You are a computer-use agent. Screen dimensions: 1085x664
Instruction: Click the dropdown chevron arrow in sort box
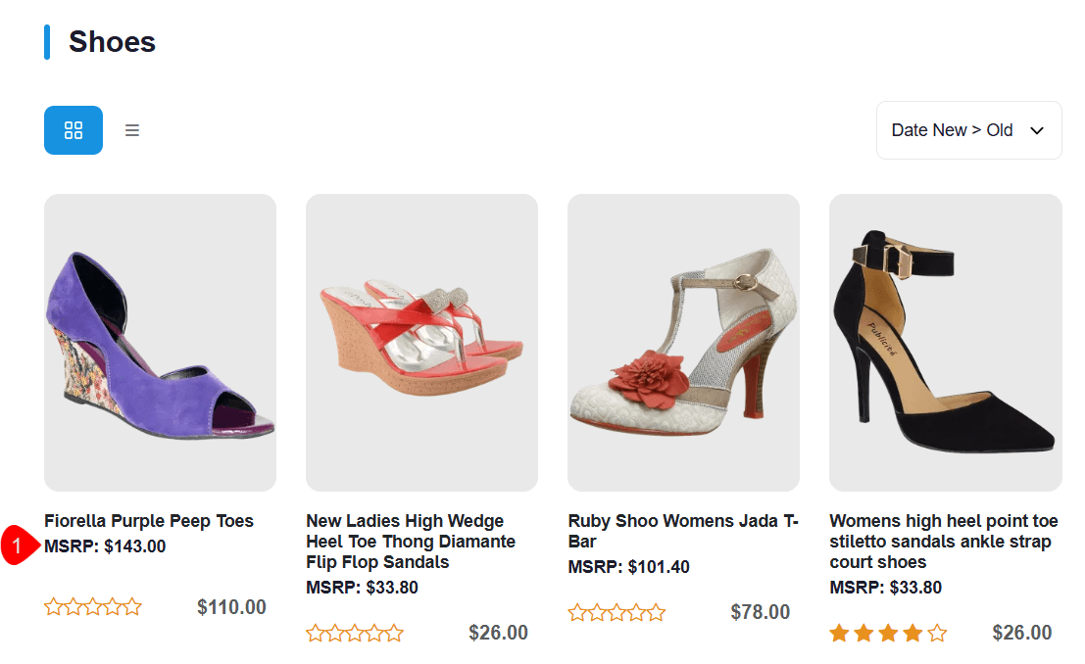(x=1037, y=131)
